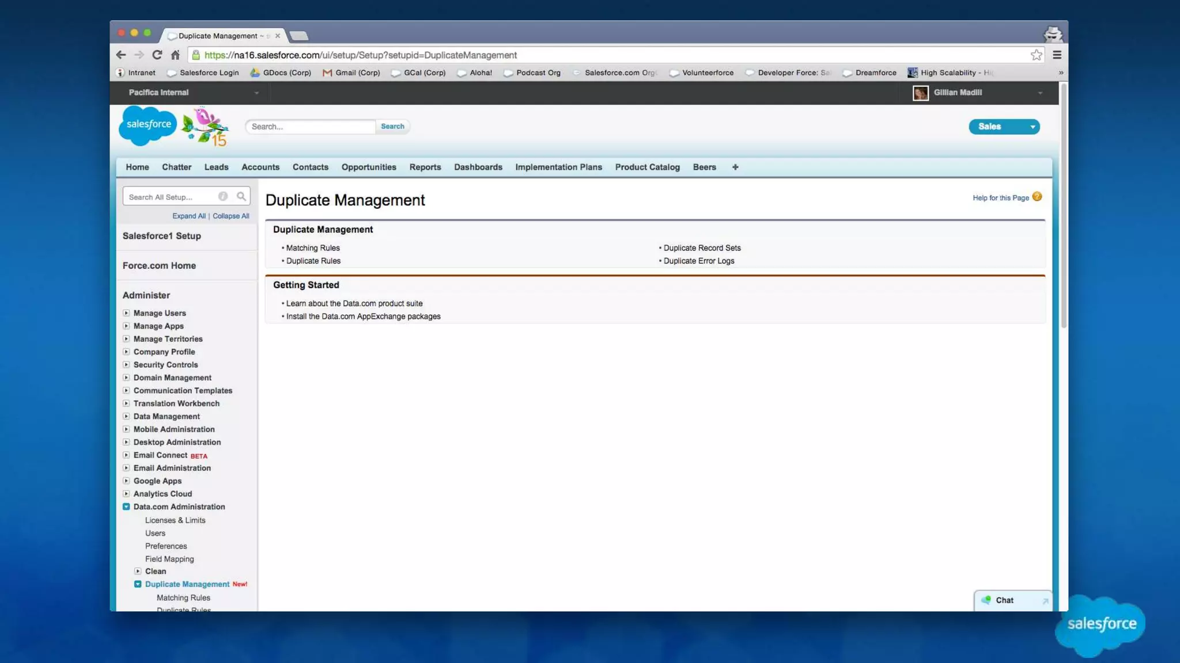
Task: Click the browser home icon
Action: point(175,55)
